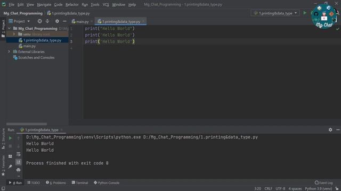Expand External Libraries node

point(9,52)
